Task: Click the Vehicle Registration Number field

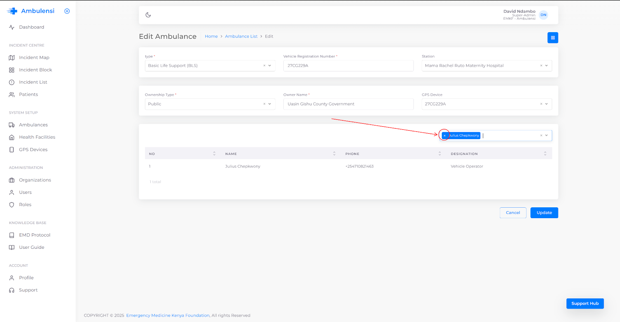Action: coord(348,66)
